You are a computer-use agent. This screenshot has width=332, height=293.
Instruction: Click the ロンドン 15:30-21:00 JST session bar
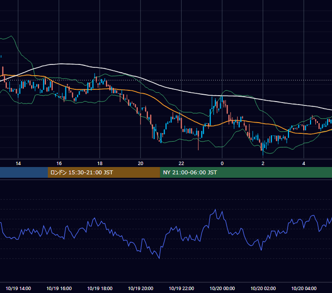point(104,172)
